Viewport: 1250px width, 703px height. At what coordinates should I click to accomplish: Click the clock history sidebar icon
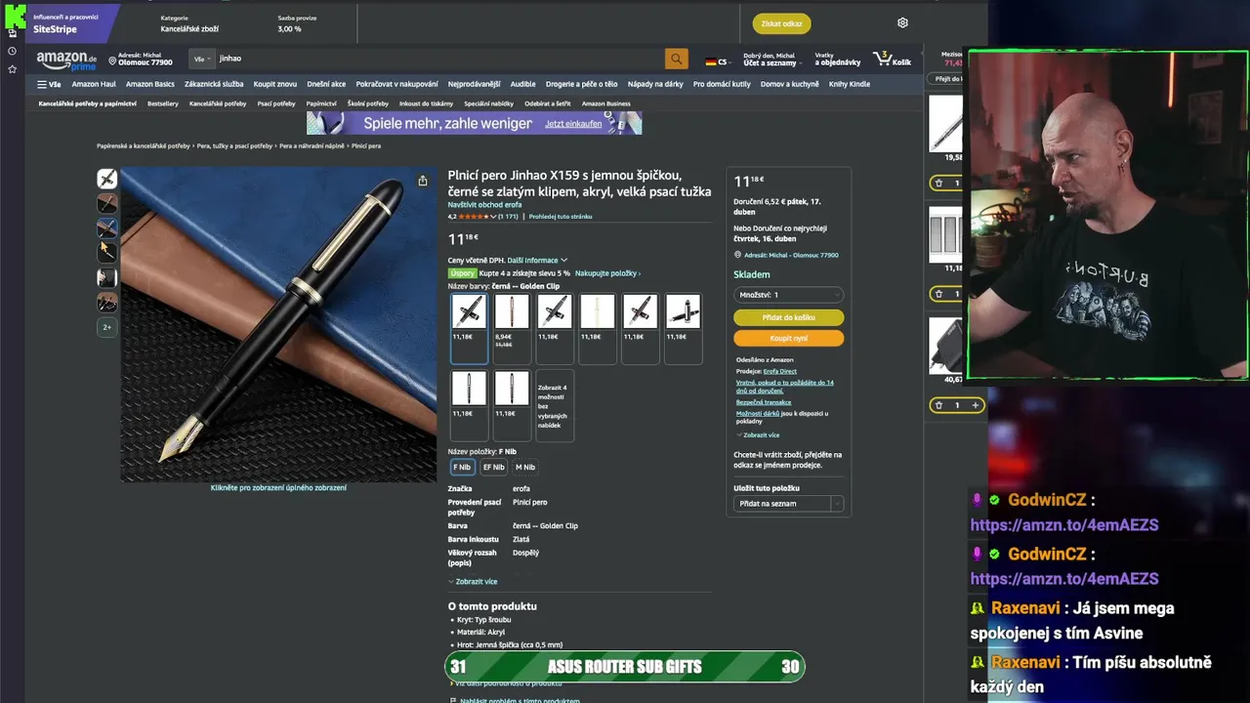click(x=12, y=51)
